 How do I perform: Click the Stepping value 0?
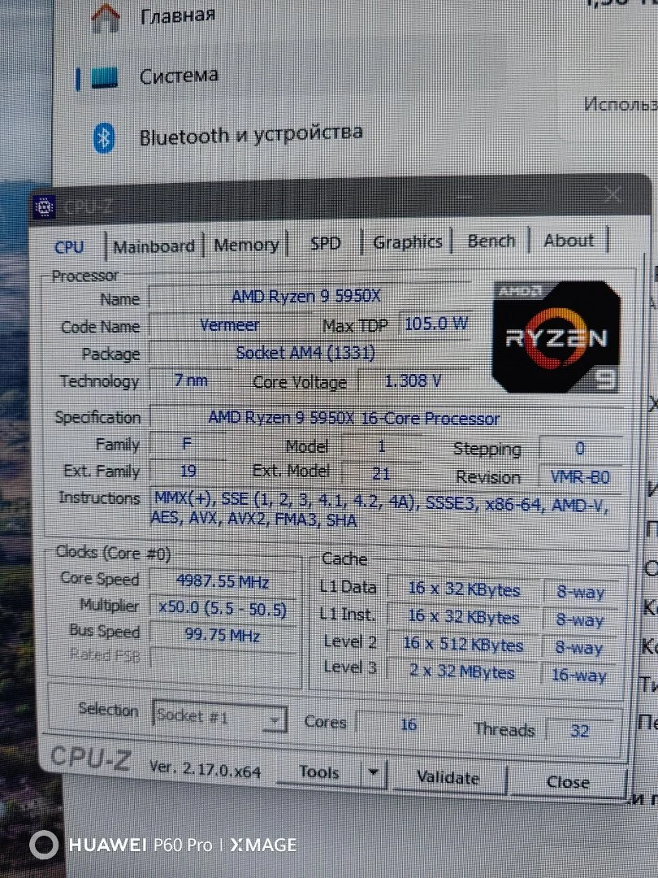pyautogui.click(x=580, y=449)
